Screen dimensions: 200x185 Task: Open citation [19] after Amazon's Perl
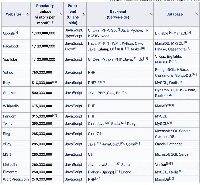[125, 92]
